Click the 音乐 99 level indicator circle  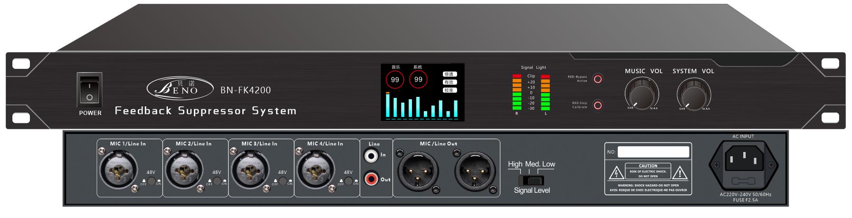395,80
